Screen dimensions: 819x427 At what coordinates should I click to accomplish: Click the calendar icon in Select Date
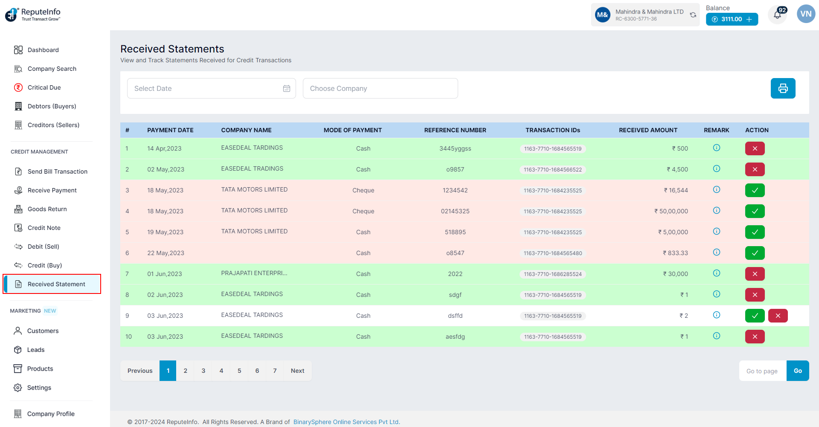coord(287,88)
